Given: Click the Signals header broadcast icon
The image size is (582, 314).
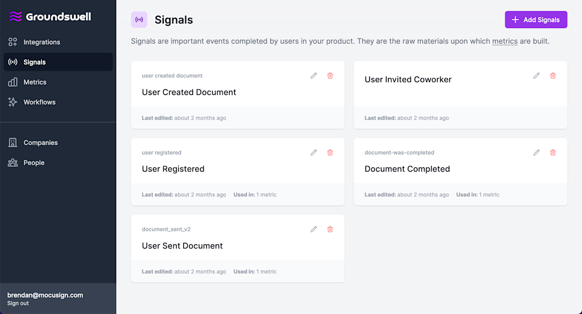Looking at the screenshot, I should [x=139, y=20].
